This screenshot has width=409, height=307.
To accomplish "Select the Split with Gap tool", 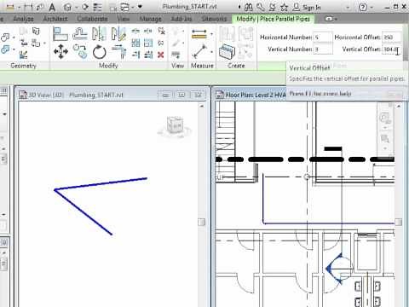I will point(148,31).
